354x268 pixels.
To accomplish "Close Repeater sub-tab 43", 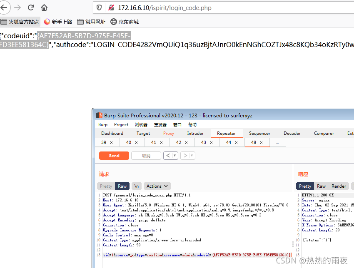I will (211, 143).
